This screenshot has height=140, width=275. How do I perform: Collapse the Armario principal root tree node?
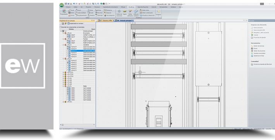click(61, 31)
